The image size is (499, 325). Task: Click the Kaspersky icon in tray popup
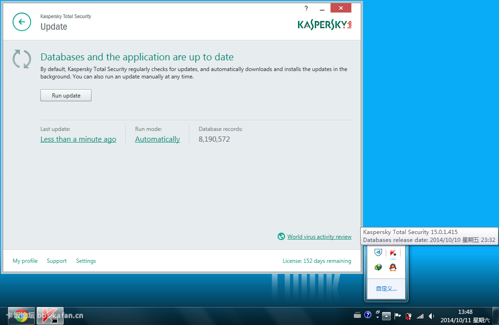pos(393,253)
